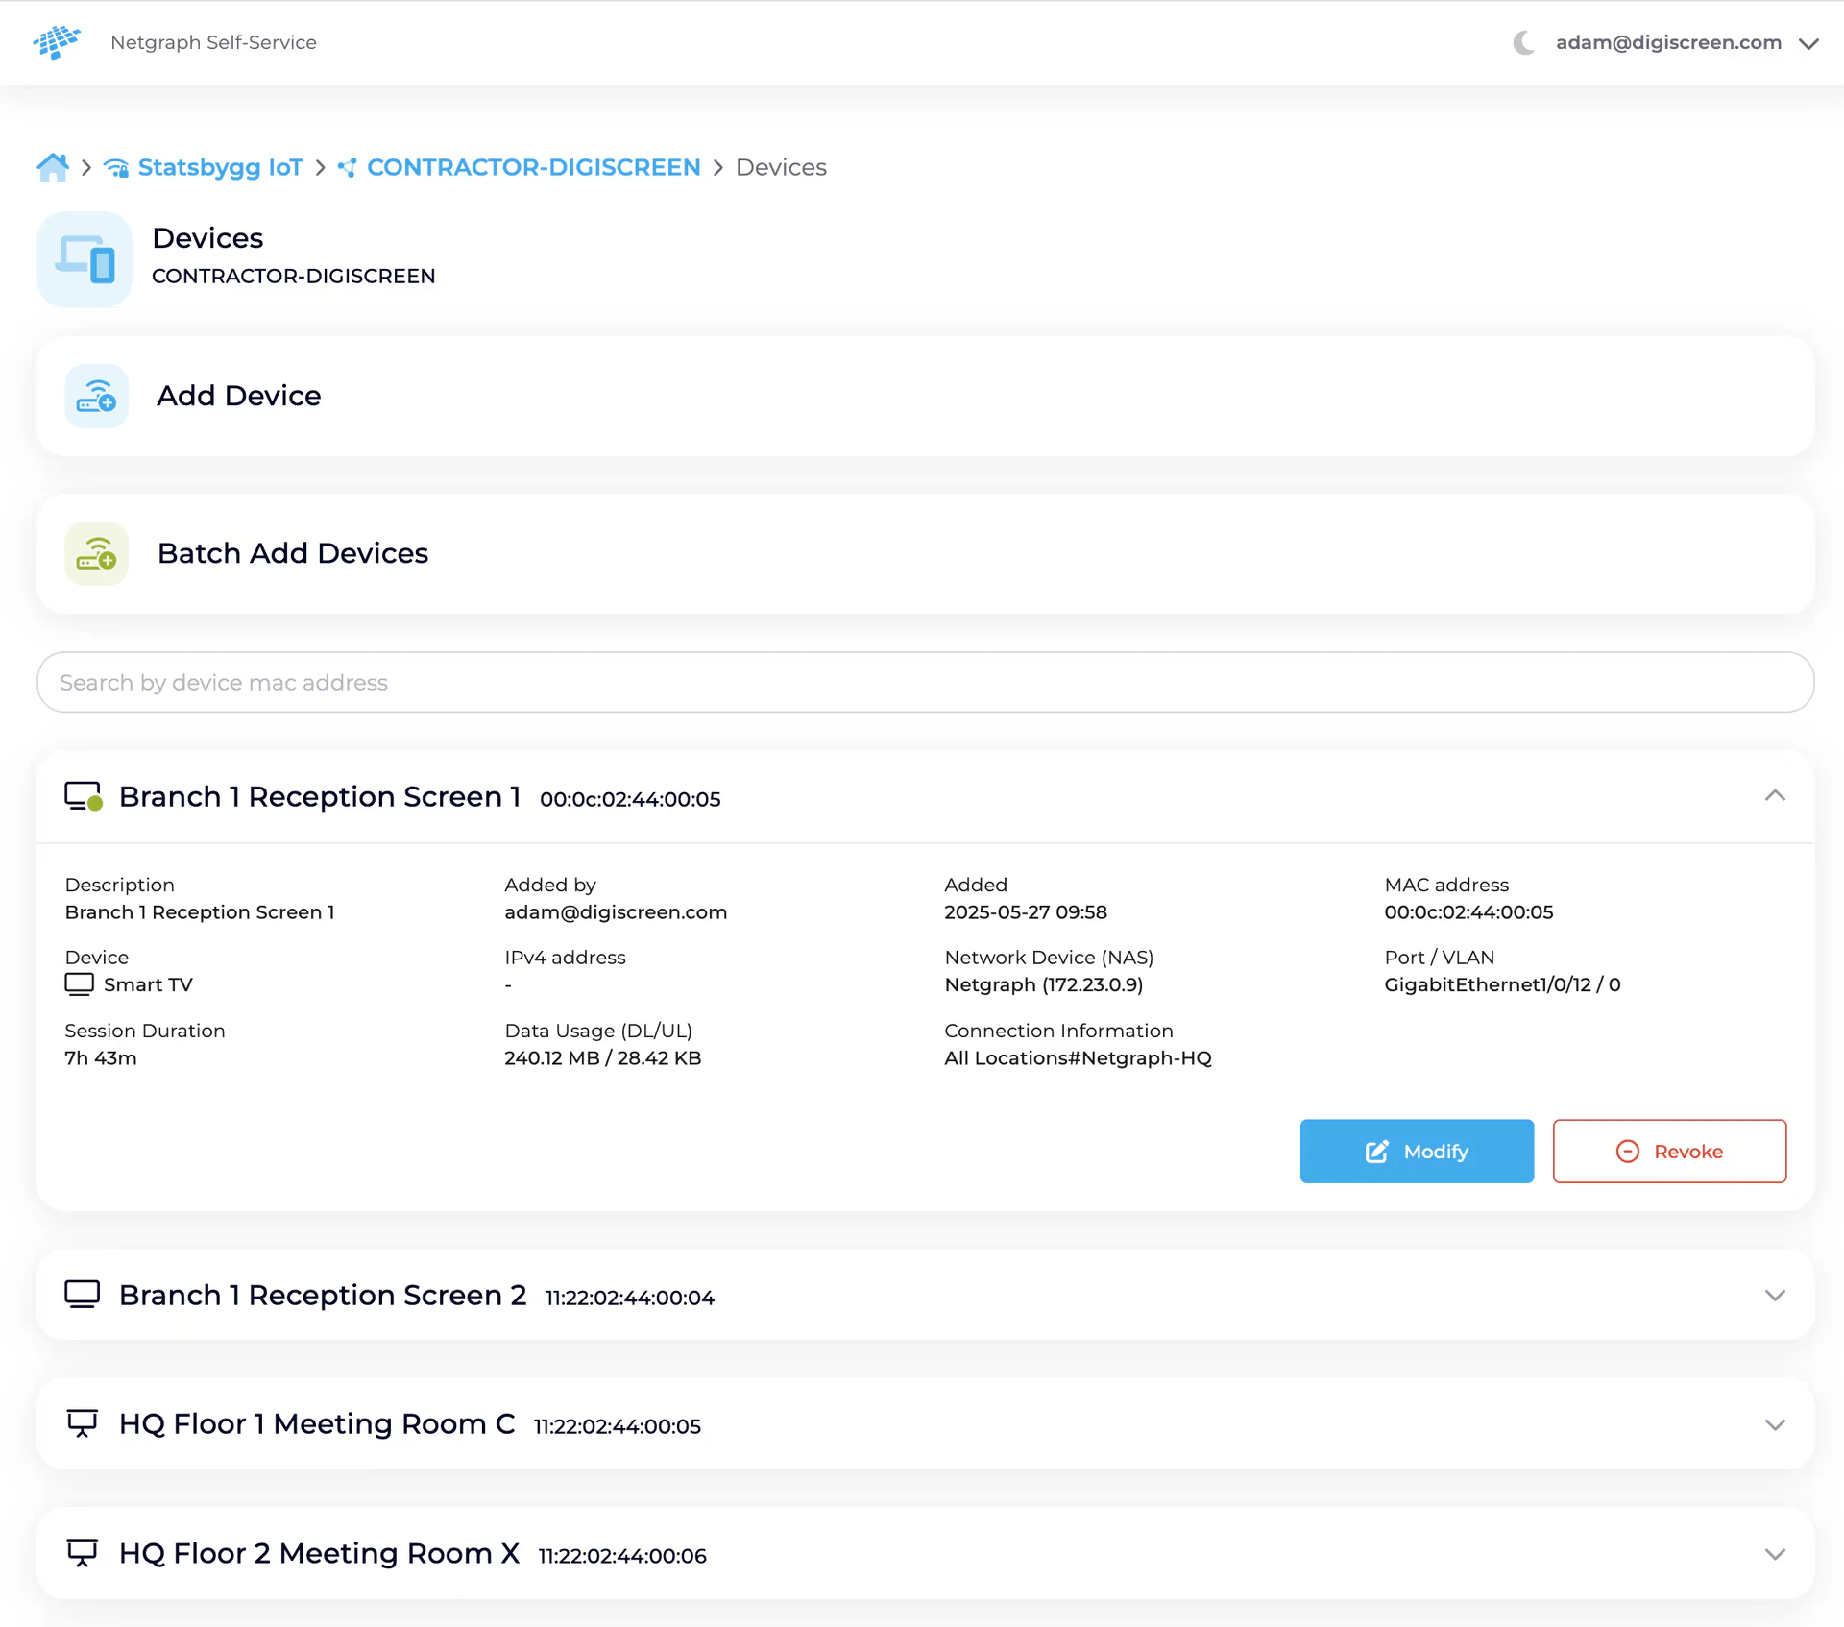Click the Netgraph Self-Service title
The height and width of the screenshot is (1627, 1844).
213,42
